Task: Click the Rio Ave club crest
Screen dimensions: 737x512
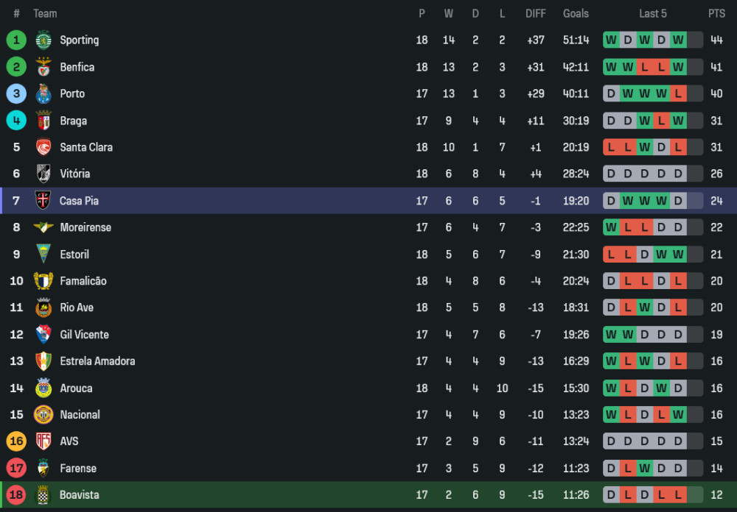Action: 43,307
